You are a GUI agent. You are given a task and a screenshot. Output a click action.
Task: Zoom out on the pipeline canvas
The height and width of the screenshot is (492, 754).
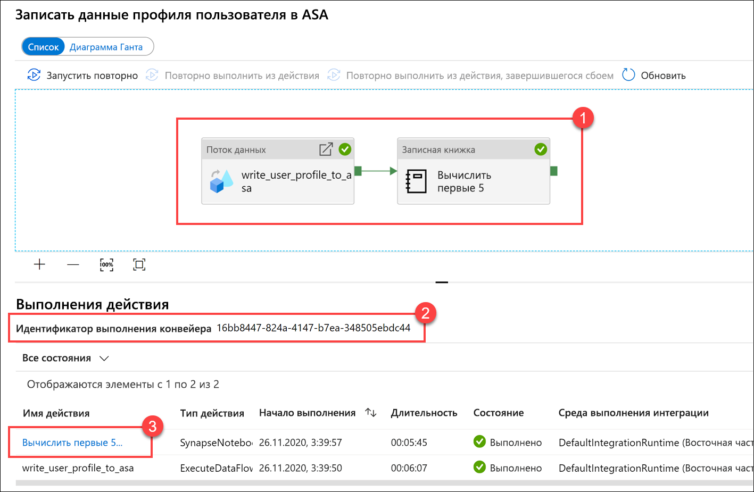pyautogui.click(x=73, y=264)
